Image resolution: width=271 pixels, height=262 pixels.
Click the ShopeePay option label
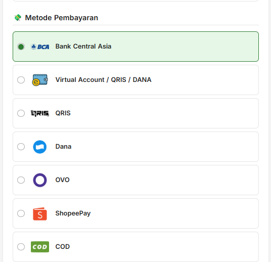73,213
